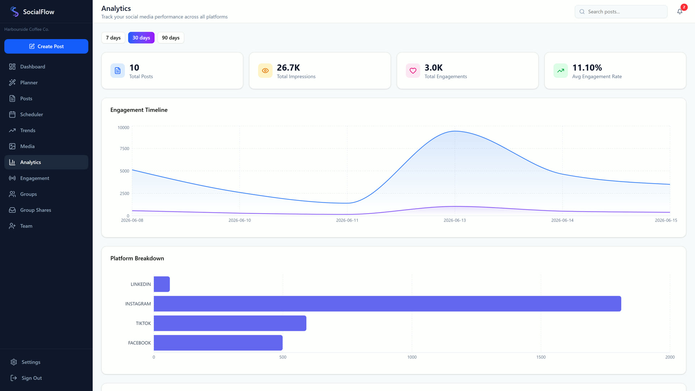Go to Planner menu label
The image size is (695, 391).
coord(29,83)
